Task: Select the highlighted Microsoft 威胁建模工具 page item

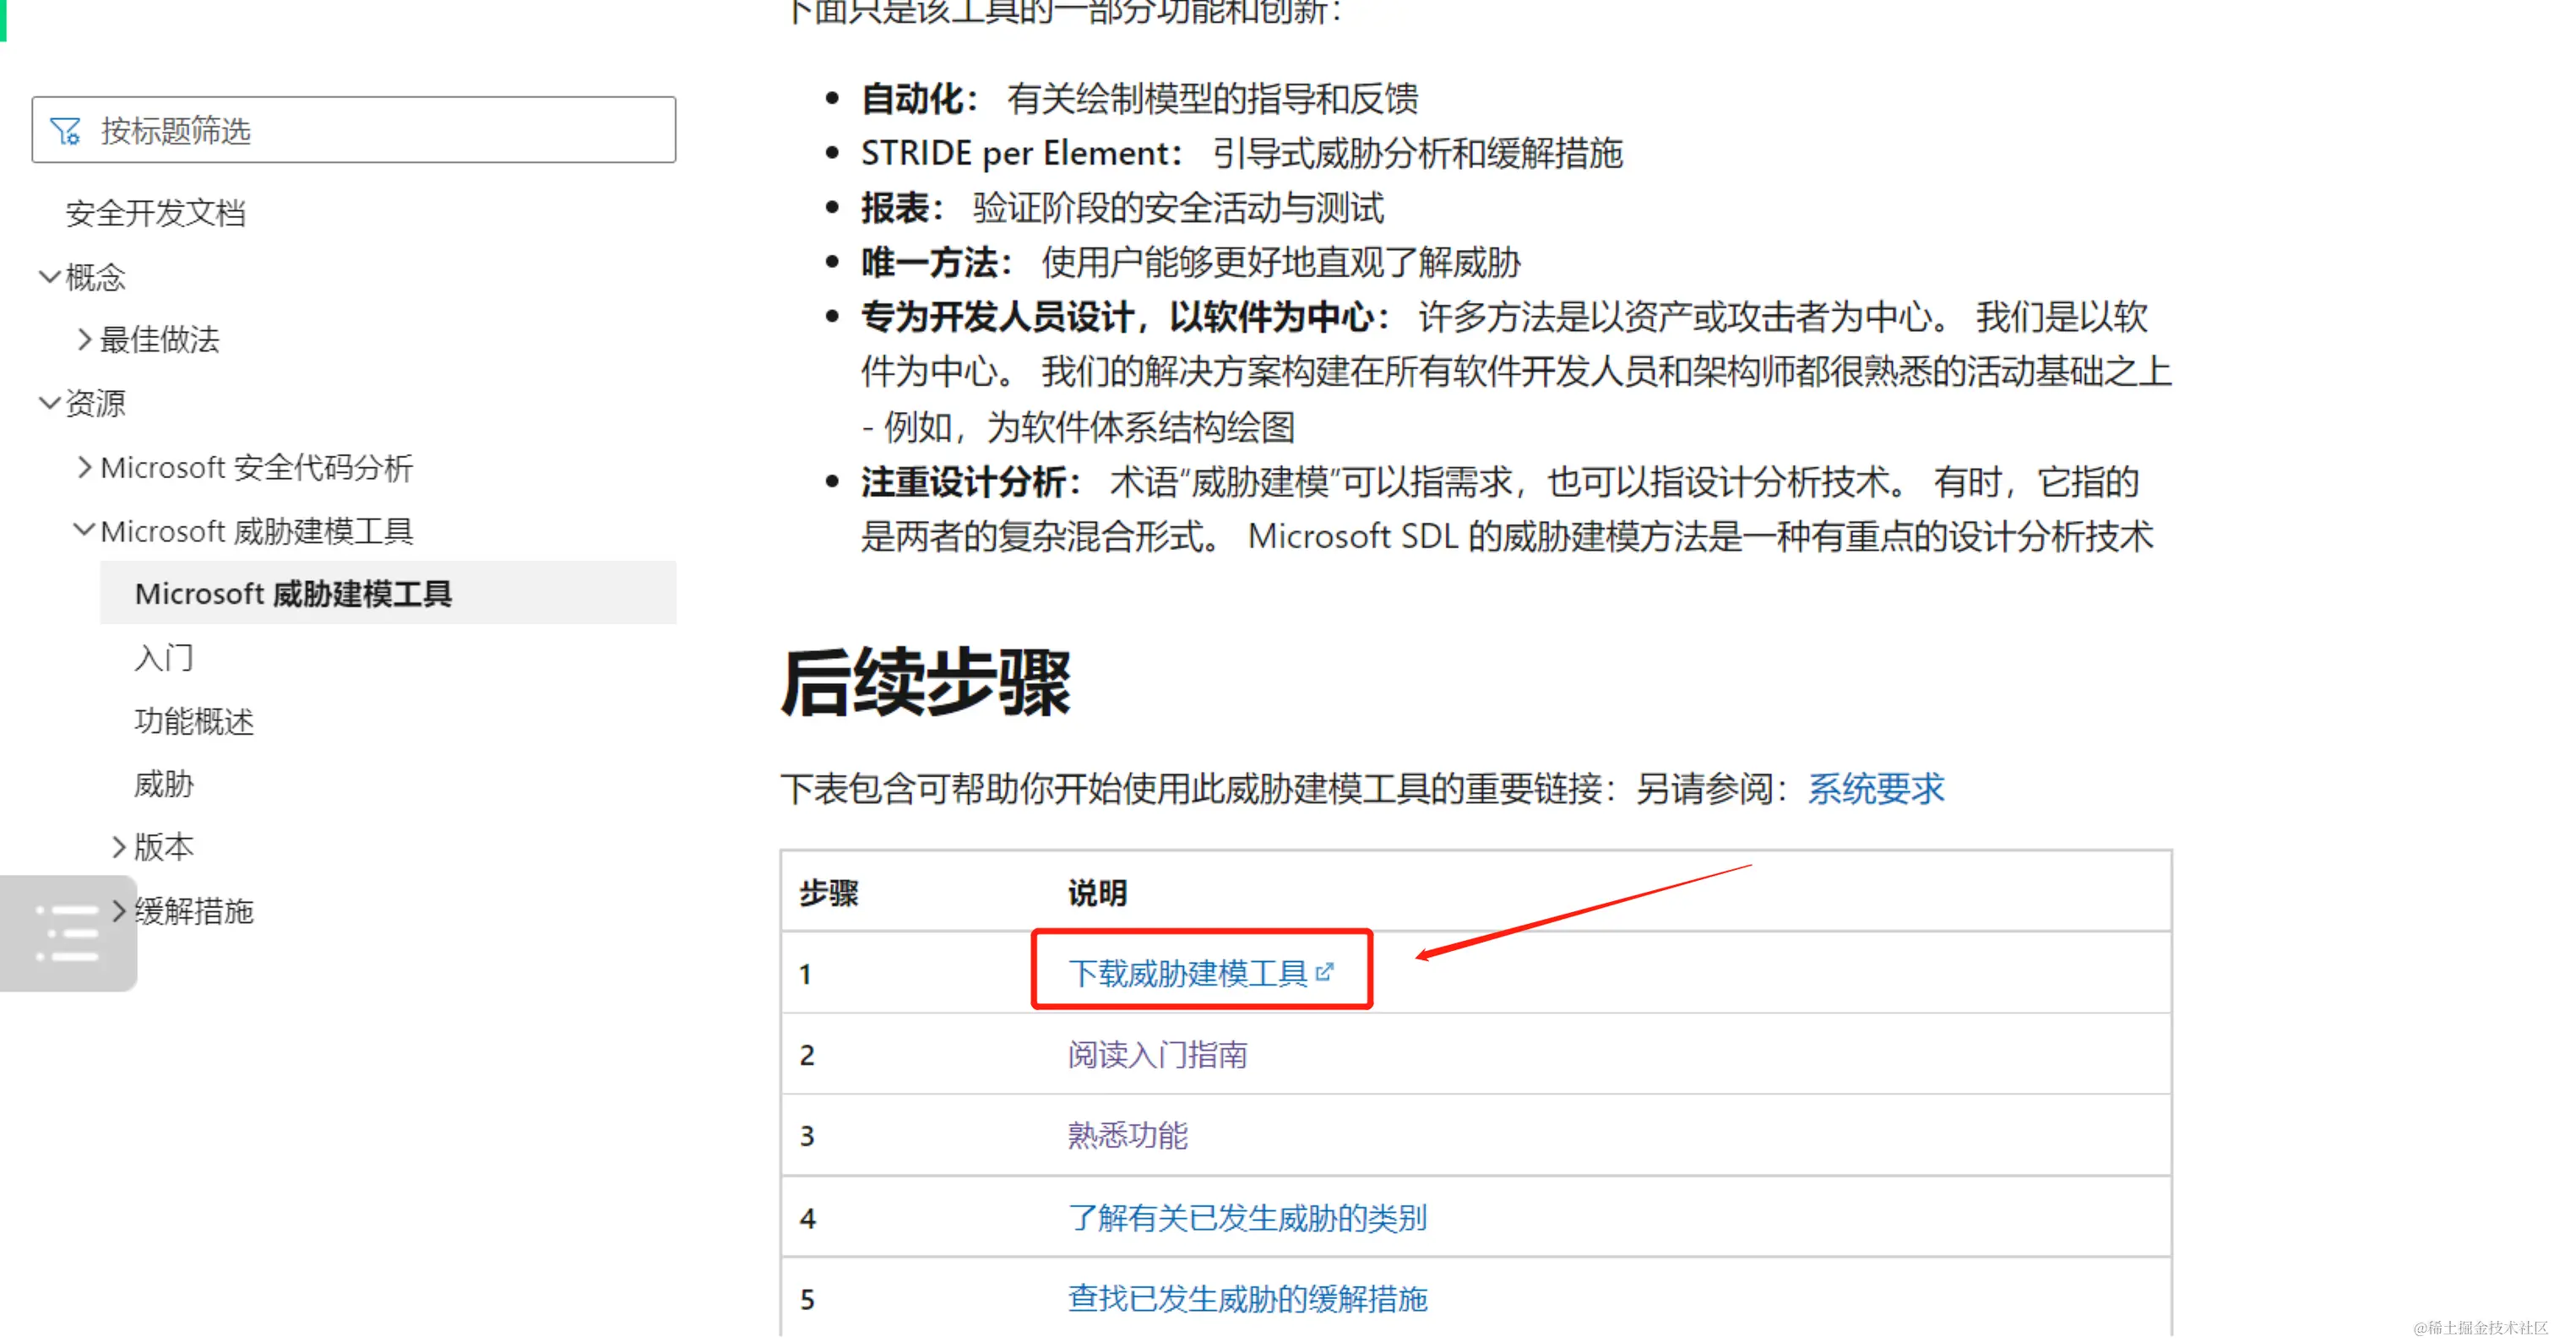Action: 293,594
